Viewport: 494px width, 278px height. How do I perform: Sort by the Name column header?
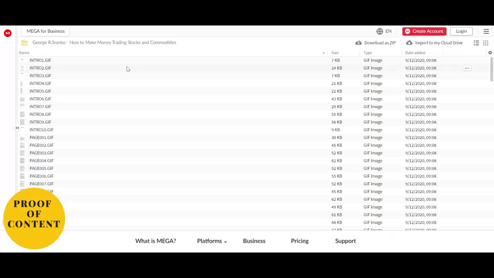click(24, 53)
